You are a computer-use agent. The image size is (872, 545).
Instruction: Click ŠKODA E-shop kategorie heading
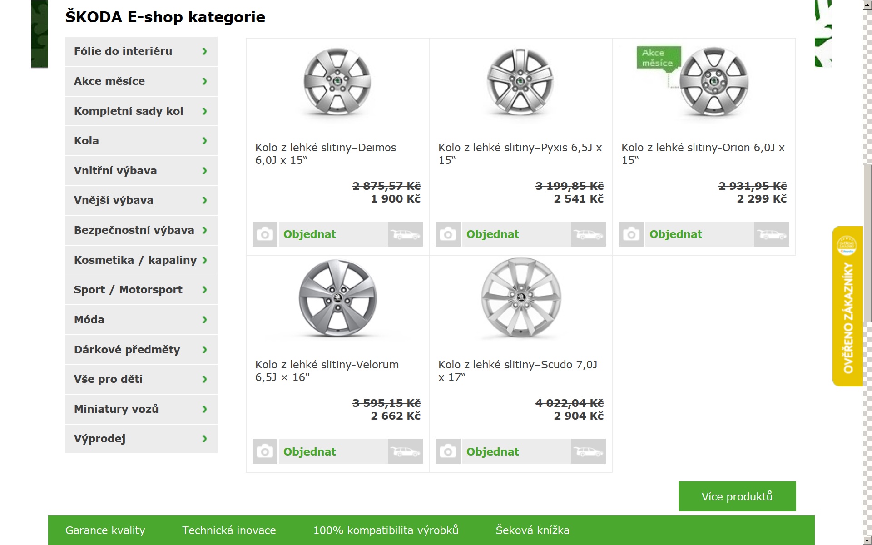pyautogui.click(x=165, y=17)
